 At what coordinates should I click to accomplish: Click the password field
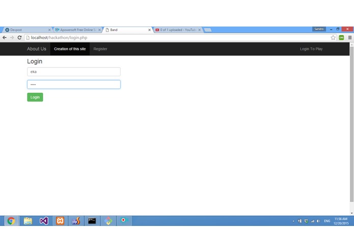point(74,84)
